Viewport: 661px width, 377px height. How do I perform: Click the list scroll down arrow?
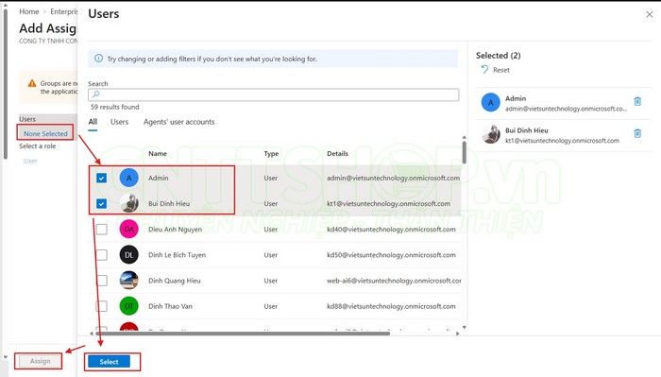tap(465, 327)
